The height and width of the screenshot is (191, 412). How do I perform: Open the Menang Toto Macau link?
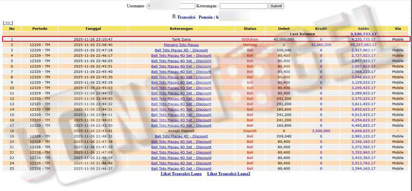(181, 45)
